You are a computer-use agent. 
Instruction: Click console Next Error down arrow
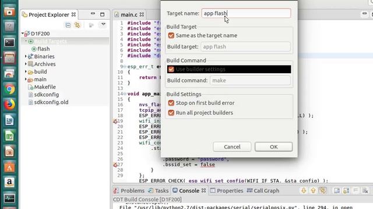[304, 190]
